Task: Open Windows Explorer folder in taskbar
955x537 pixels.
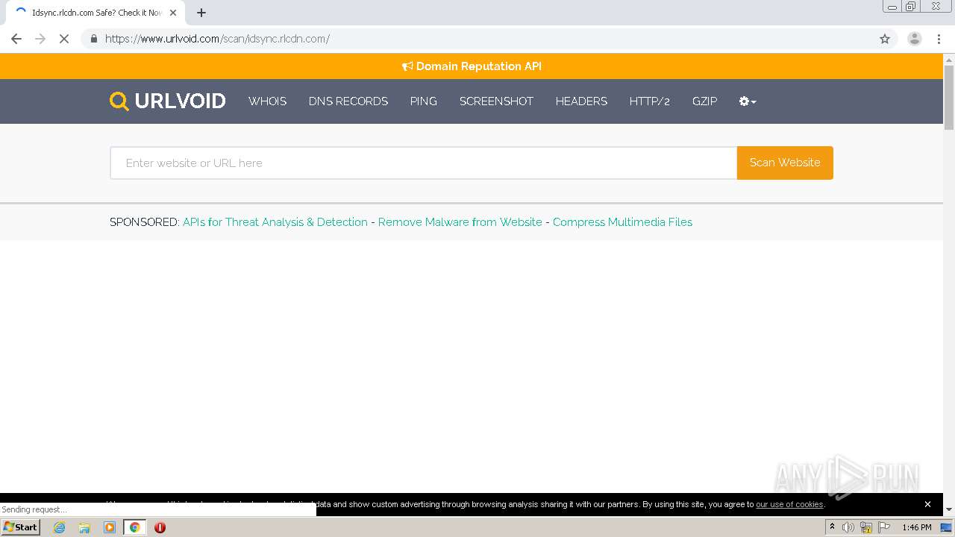Action: pyautogui.click(x=84, y=527)
